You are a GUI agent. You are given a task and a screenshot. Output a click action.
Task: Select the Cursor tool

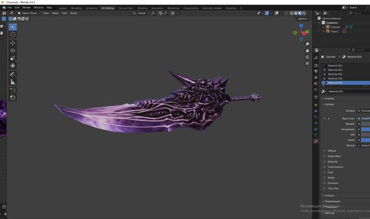click(13, 35)
